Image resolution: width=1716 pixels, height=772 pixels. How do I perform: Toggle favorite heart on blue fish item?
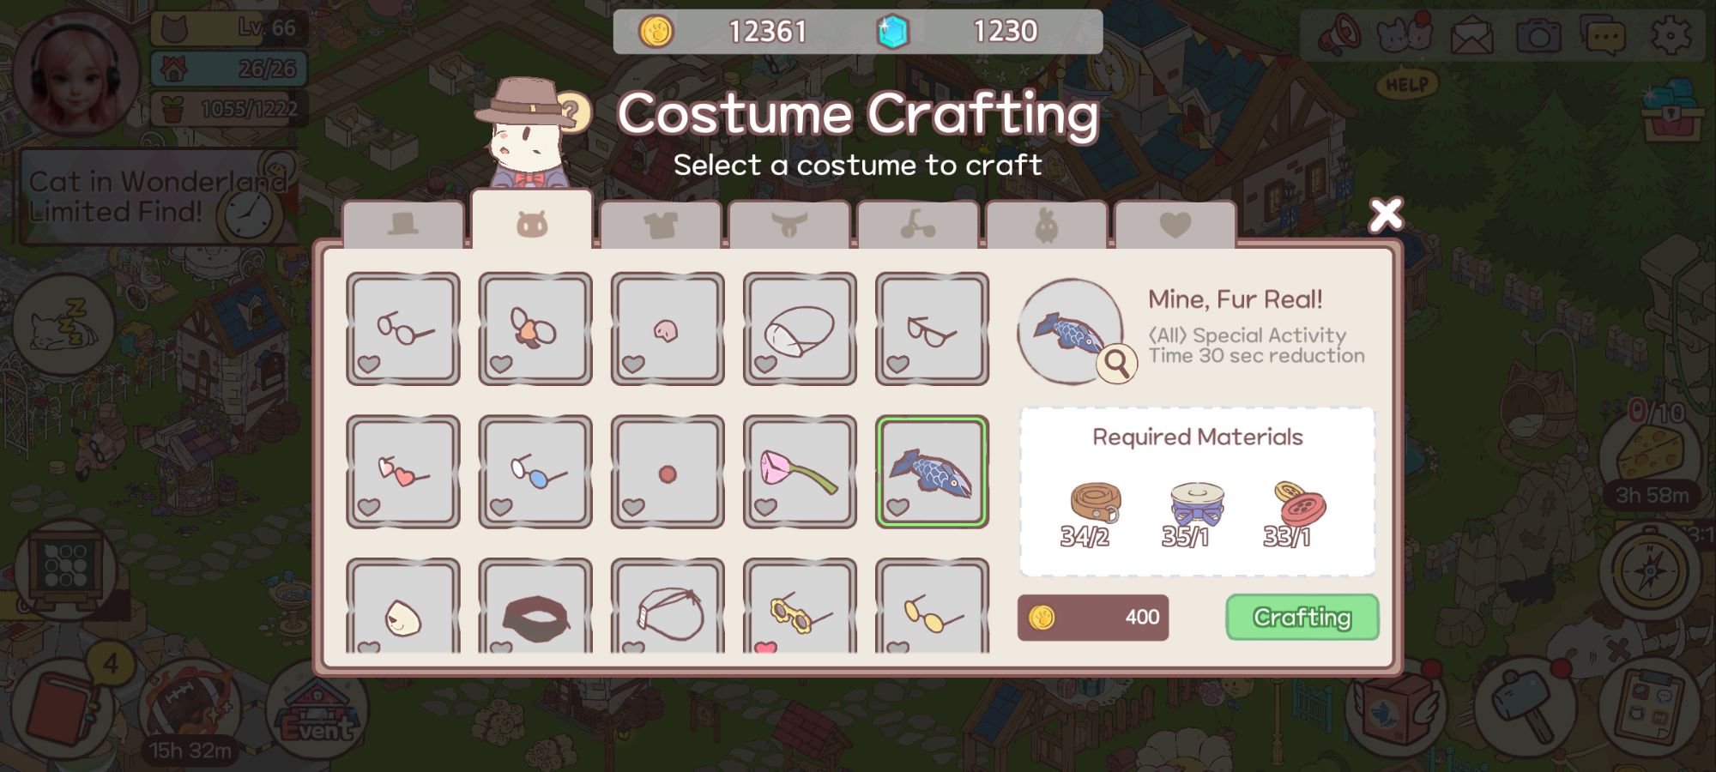pyautogui.click(x=897, y=507)
